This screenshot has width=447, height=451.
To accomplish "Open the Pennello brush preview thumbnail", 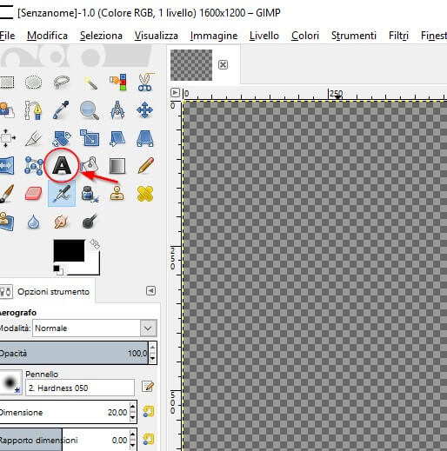I will click(x=10, y=382).
